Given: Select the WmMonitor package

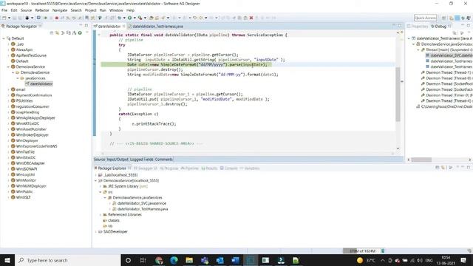Looking at the screenshot, I should tap(26, 180).
